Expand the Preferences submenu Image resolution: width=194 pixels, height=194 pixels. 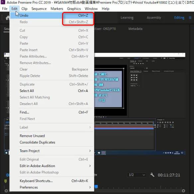[x=52, y=187]
